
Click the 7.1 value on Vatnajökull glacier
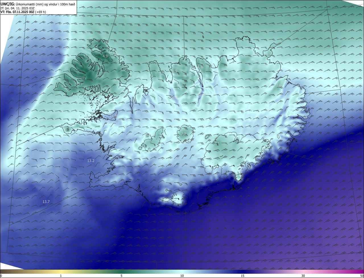click(218, 144)
